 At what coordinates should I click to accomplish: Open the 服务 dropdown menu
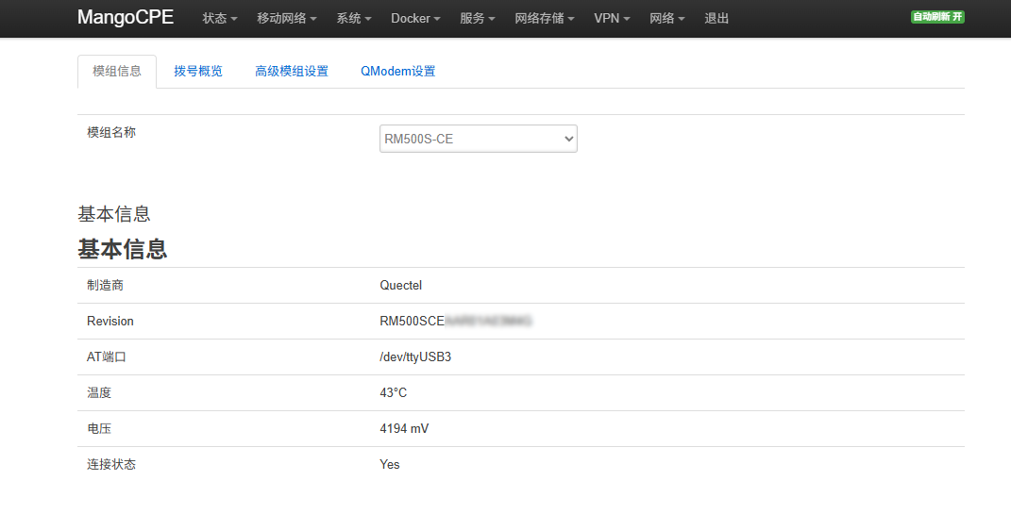478,19
